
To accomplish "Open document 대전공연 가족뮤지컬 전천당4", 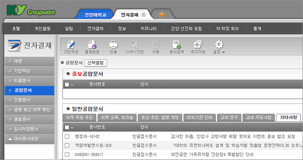I will 212,154.
